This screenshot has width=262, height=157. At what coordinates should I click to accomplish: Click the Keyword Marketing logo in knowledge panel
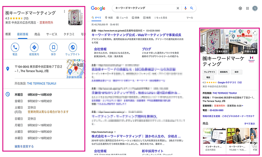click(x=252, y=59)
